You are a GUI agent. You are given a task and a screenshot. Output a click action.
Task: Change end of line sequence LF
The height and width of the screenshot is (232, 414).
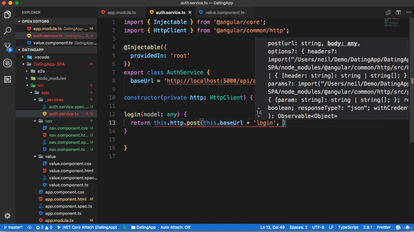[x=331, y=227]
